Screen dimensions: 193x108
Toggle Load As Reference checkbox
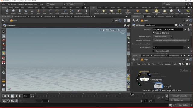(153, 33)
